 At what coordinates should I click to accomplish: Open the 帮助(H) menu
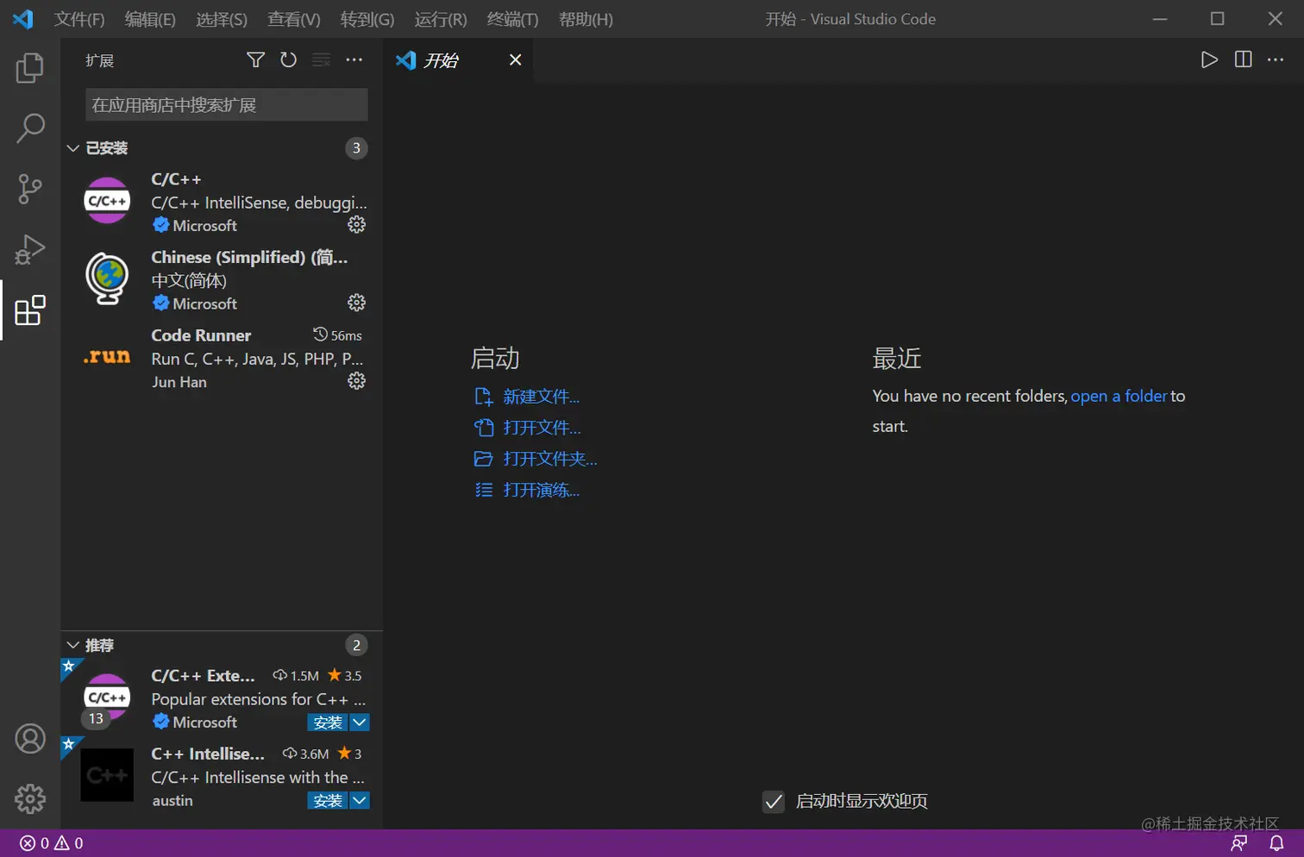tap(586, 19)
